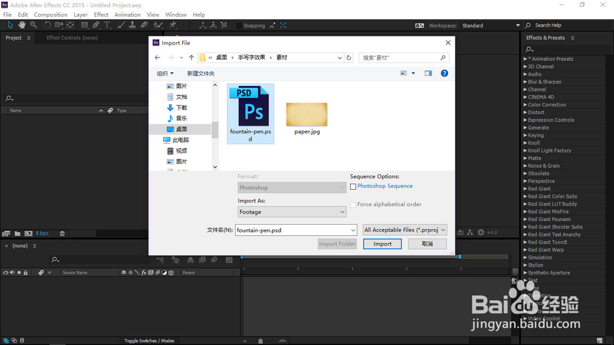This screenshot has width=614, height=345.
Task: Toggle video eye column header in timeline
Action: 6,273
